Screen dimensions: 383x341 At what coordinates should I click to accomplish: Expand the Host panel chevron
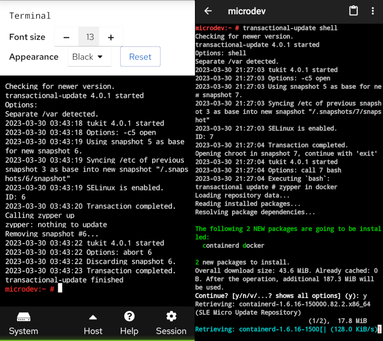[93, 317]
